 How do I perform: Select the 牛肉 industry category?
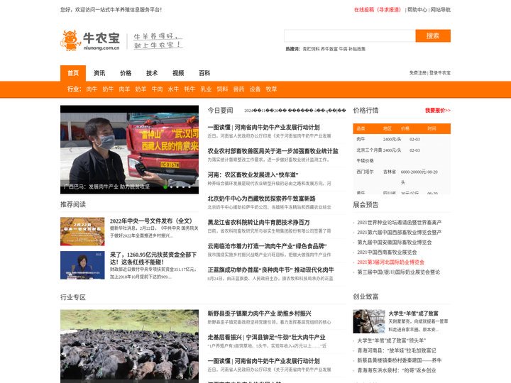157,89
